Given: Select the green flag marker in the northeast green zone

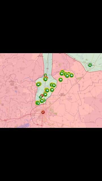Looking at the screenshot, I should pyautogui.click(x=90, y=65).
